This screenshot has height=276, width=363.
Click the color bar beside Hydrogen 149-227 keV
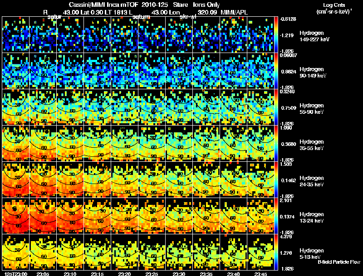[x=276, y=35]
